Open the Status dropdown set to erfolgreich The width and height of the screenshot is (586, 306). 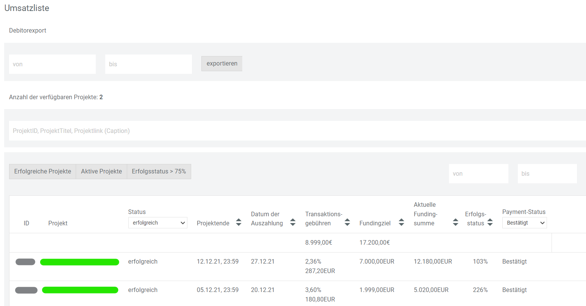[157, 223]
